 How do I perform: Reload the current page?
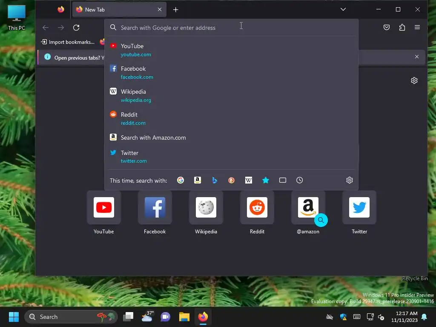click(76, 28)
